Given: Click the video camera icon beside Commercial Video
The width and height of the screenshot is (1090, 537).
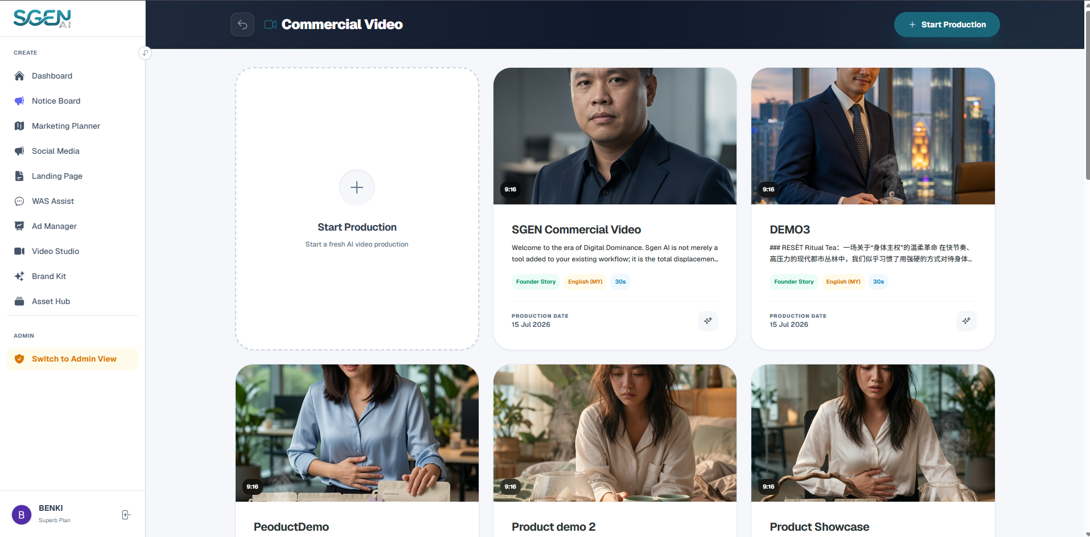Looking at the screenshot, I should point(270,24).
